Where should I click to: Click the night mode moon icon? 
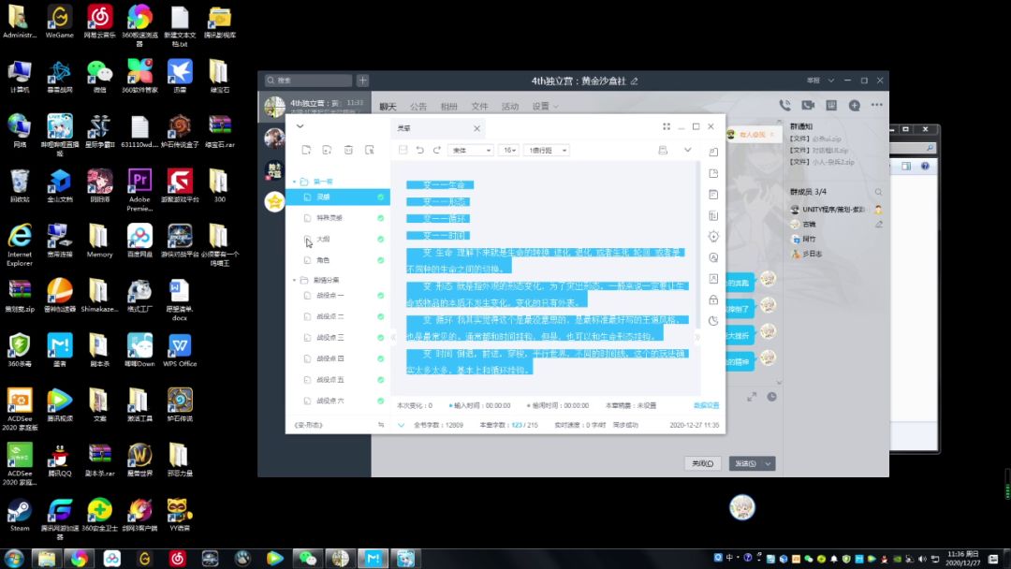[713, 321]
